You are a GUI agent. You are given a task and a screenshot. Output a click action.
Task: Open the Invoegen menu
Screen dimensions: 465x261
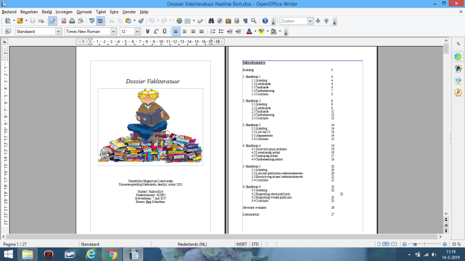tap(64, 12)
